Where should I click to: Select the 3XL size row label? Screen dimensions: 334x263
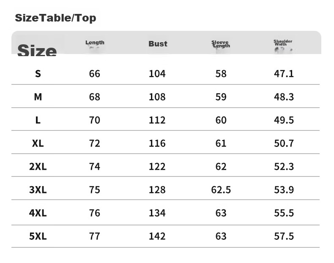pyautogui.click(x=38, y=190)
